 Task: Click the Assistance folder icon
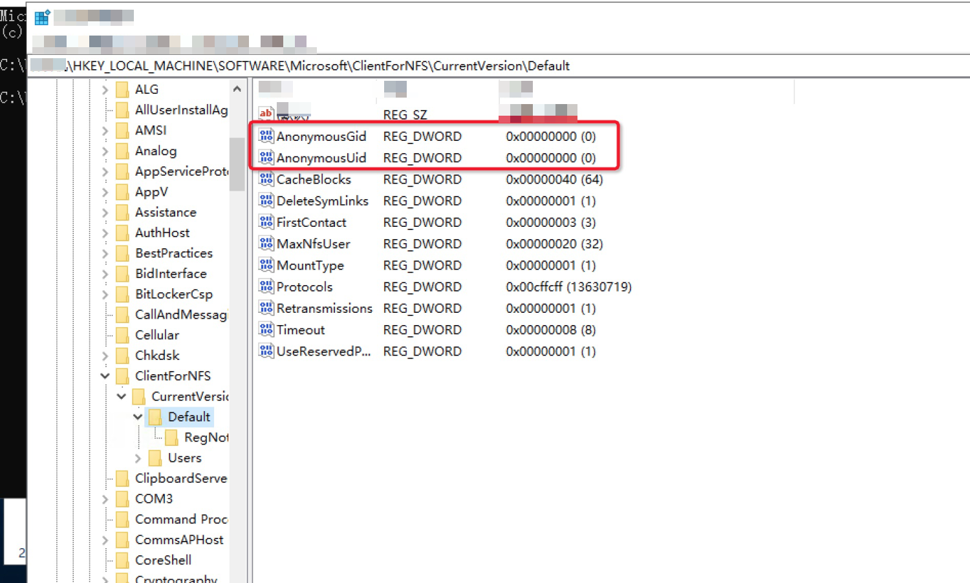coord(122,213)
